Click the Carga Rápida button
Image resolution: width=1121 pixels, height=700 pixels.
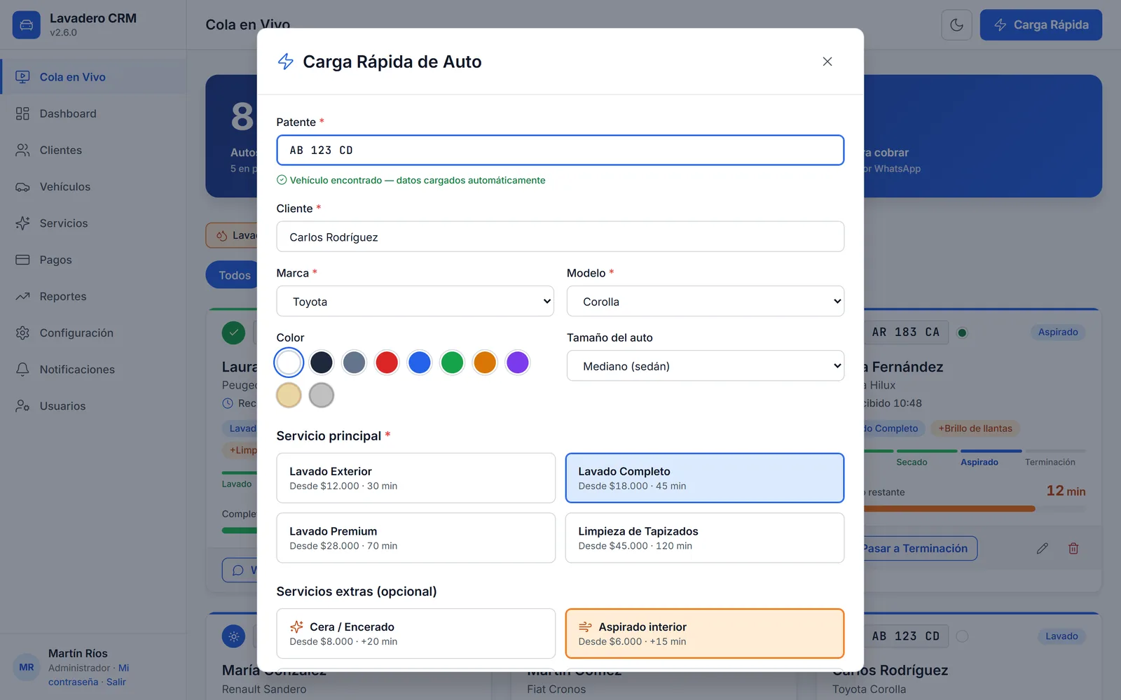[x=1040, y=25]
